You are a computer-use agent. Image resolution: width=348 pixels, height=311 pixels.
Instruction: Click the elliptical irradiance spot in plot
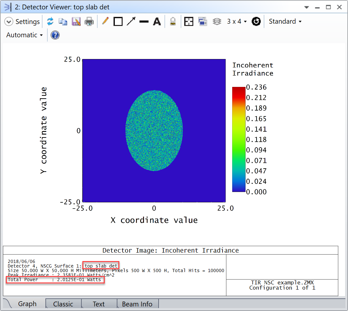pyautogui.click(x=154, y=130)
